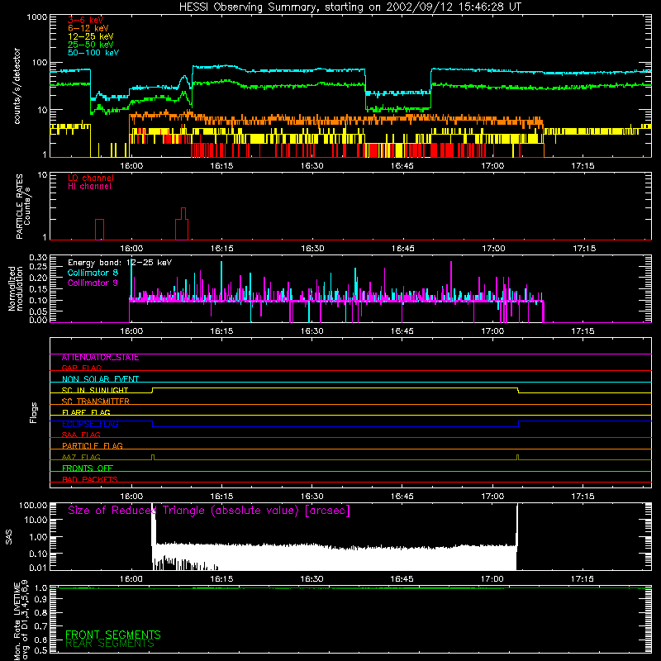Screen dimensions: 661x661
Task: Click the GAP_FLAG label
Action: [x=81, y=368]
